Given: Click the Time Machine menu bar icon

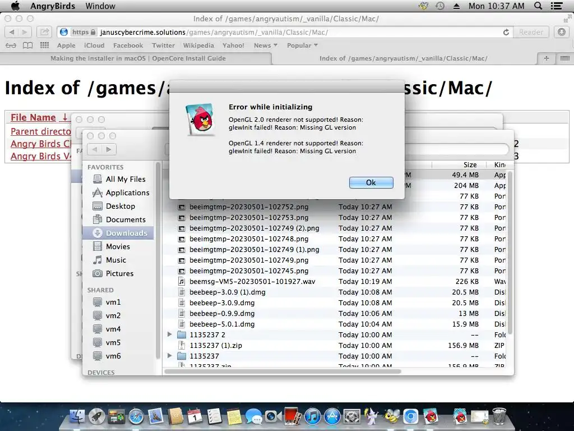Looking at the screenshot, I should (440, 6).
